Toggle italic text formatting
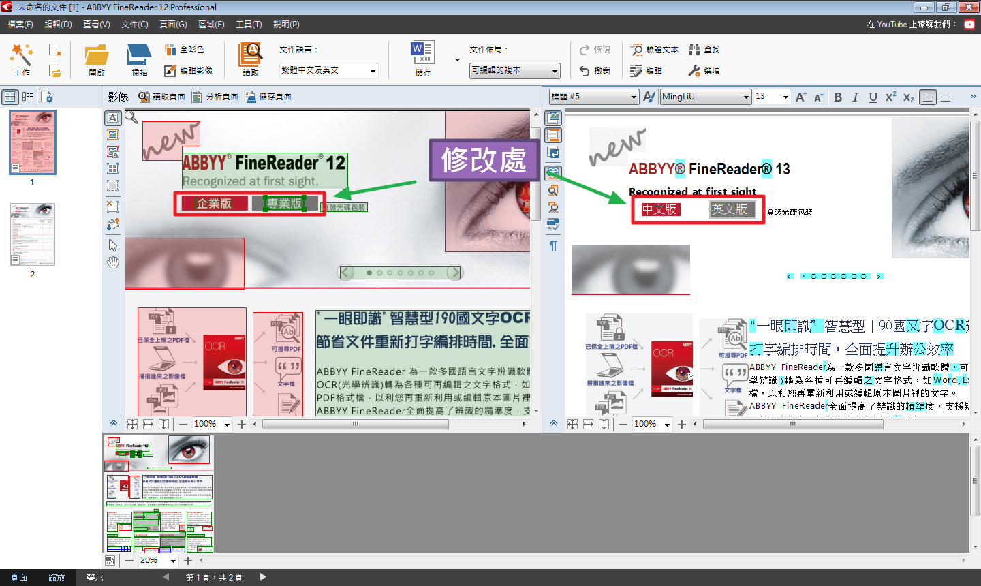The width and height of the screenshot is (981, 586). pyautogui.click(x=856, y=97)
